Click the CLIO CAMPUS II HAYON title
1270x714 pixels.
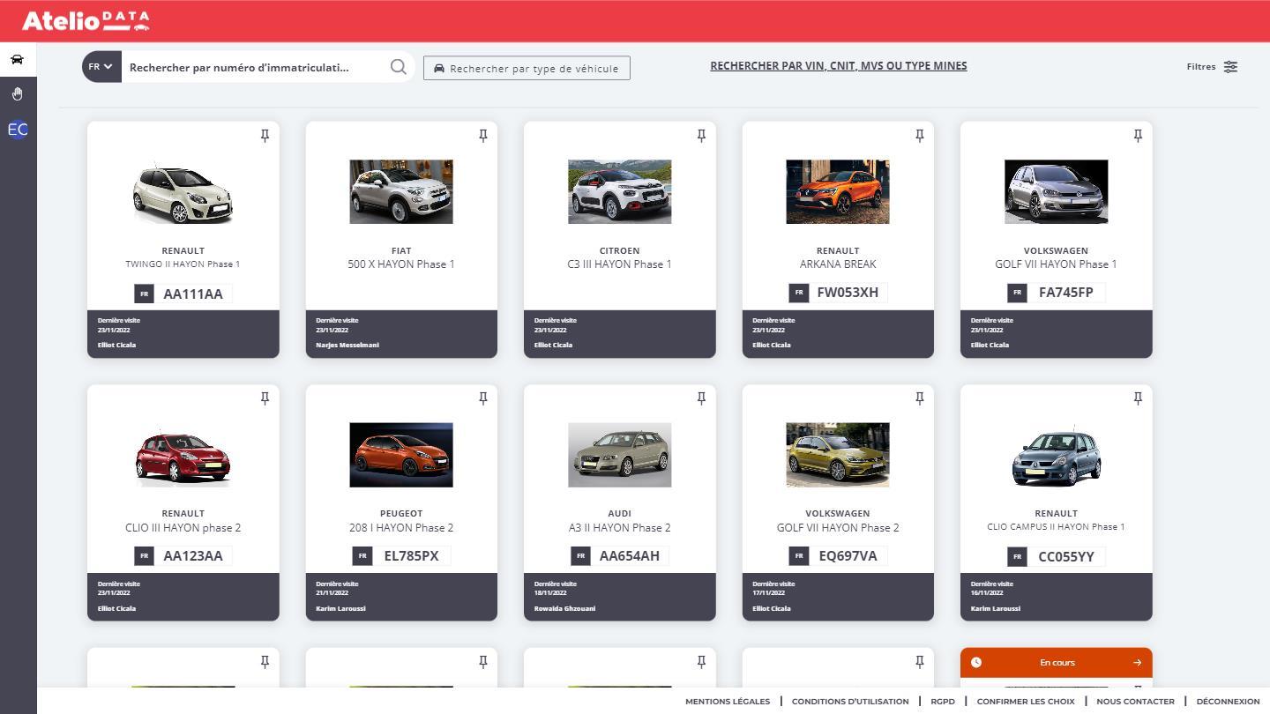(x=1056, y=527)
